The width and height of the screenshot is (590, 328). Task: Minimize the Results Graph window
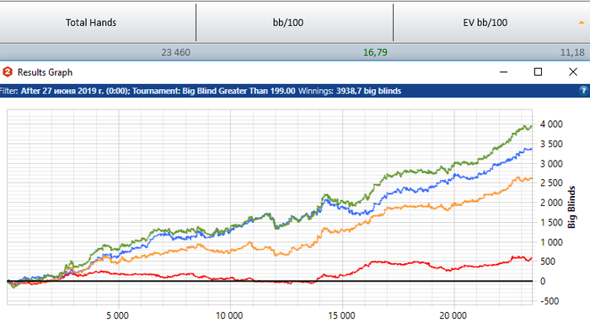click(503, 71)
